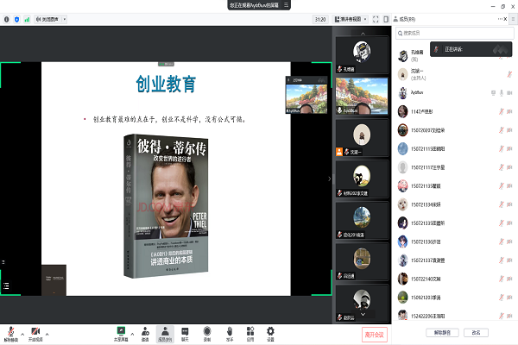Screen dimensions: 518x345
Task: Open share screen options arrow
Action: [132, 334]
